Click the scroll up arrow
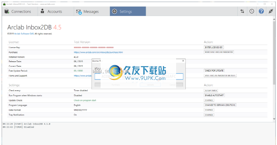The width and height of the screenshot is (277, 145). point(274,19)
